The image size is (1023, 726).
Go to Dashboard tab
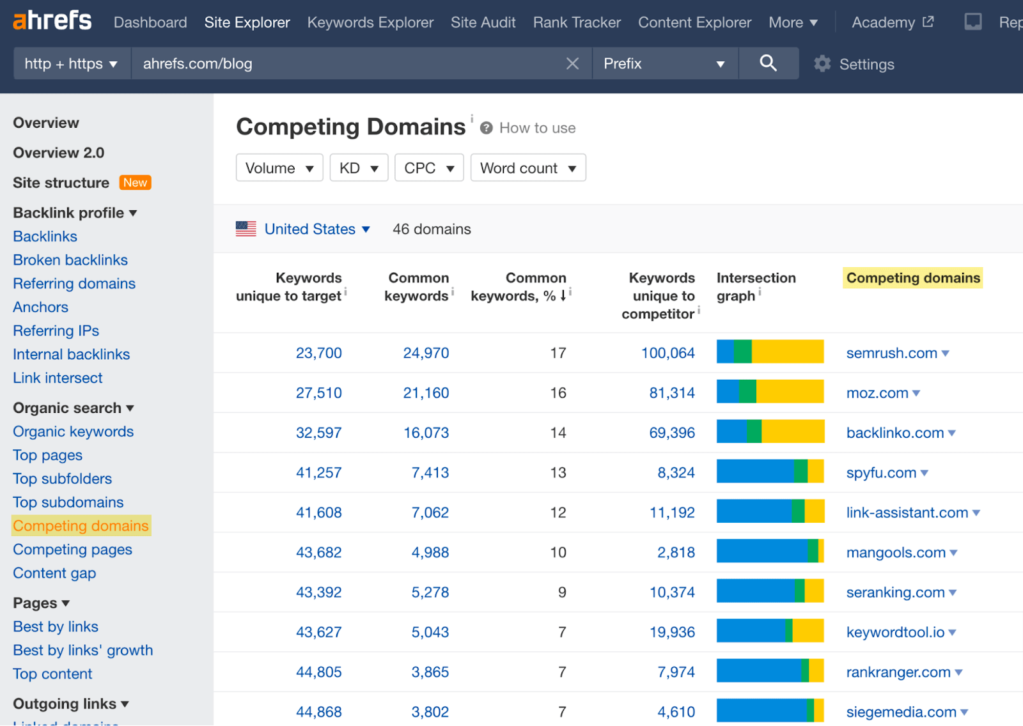[150, 22]
